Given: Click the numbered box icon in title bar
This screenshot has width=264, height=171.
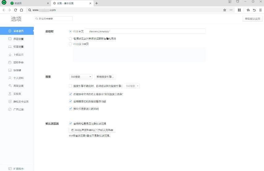Looking at the screenshot, I should tap(230, 2).
